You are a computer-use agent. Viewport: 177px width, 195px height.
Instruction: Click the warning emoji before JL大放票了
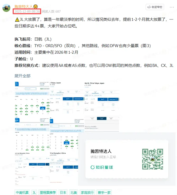pyautogui.click(x=17, y=19)
